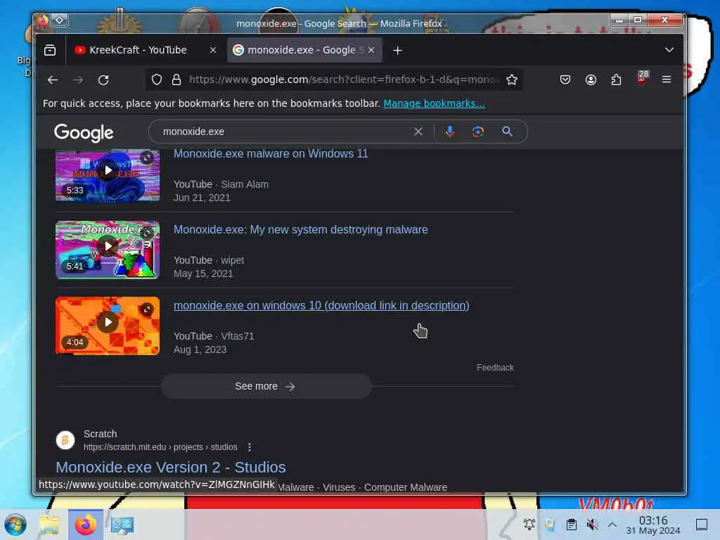Open the tracking protection shield icon
720x540 pixels.
[x=157, y=80]
